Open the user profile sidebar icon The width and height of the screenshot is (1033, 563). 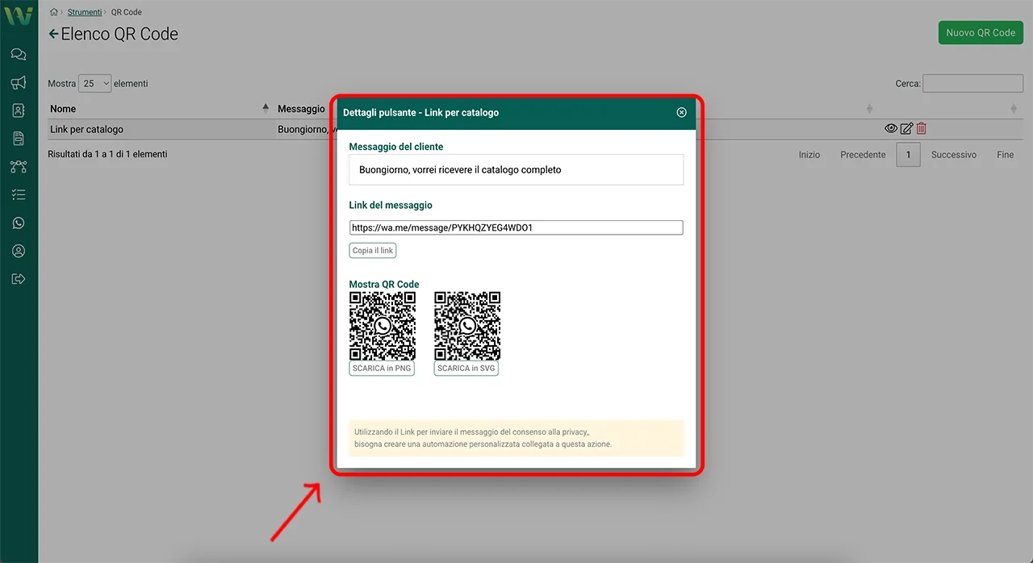pyautogui.click(x=18, y=251)
